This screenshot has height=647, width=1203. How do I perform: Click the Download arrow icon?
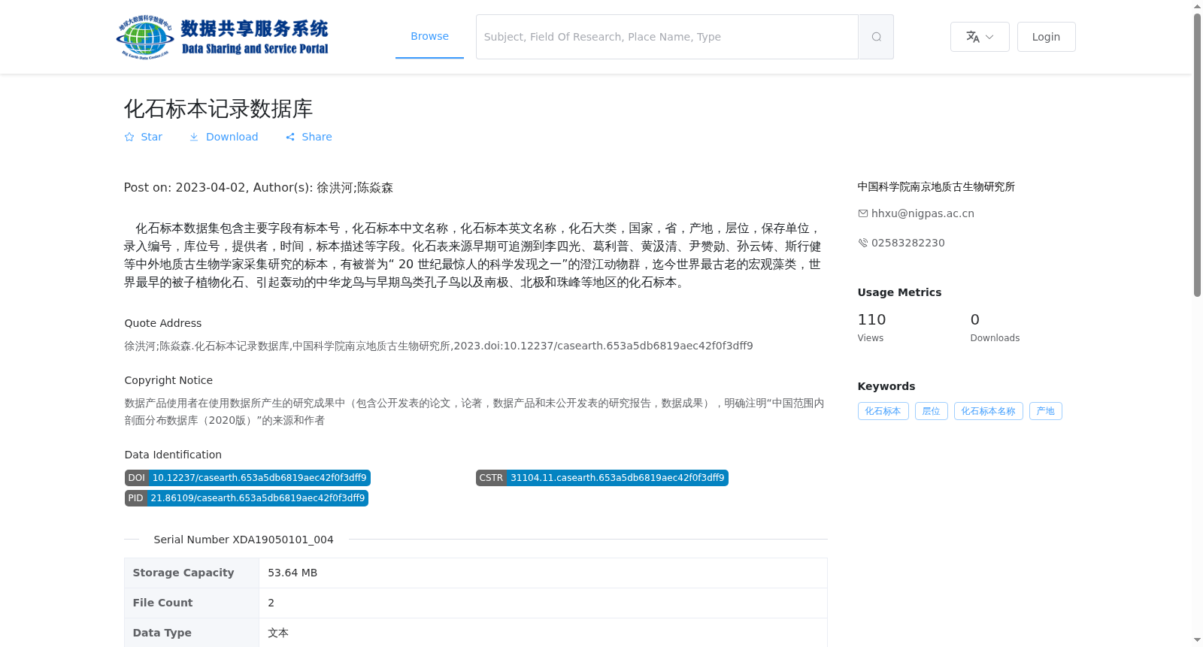tap(194, 137)
